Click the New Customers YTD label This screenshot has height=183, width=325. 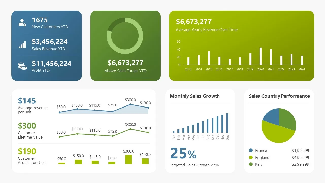(x=50, y=27)
